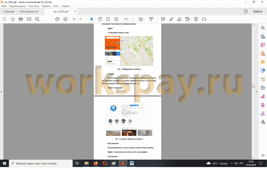This screenshot has width=267, height=170.
Task: Open the help question mark icon
Action: click(246, 11)
